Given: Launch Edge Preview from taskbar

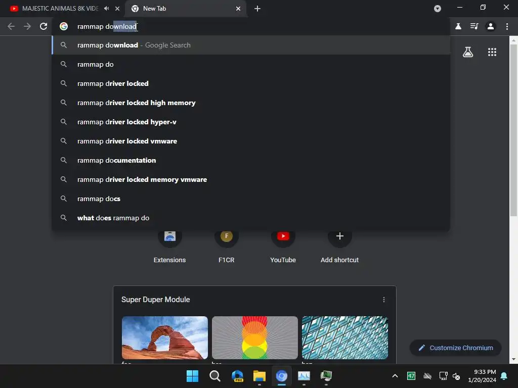Looking at the screenshot, I should pos(237,376).
